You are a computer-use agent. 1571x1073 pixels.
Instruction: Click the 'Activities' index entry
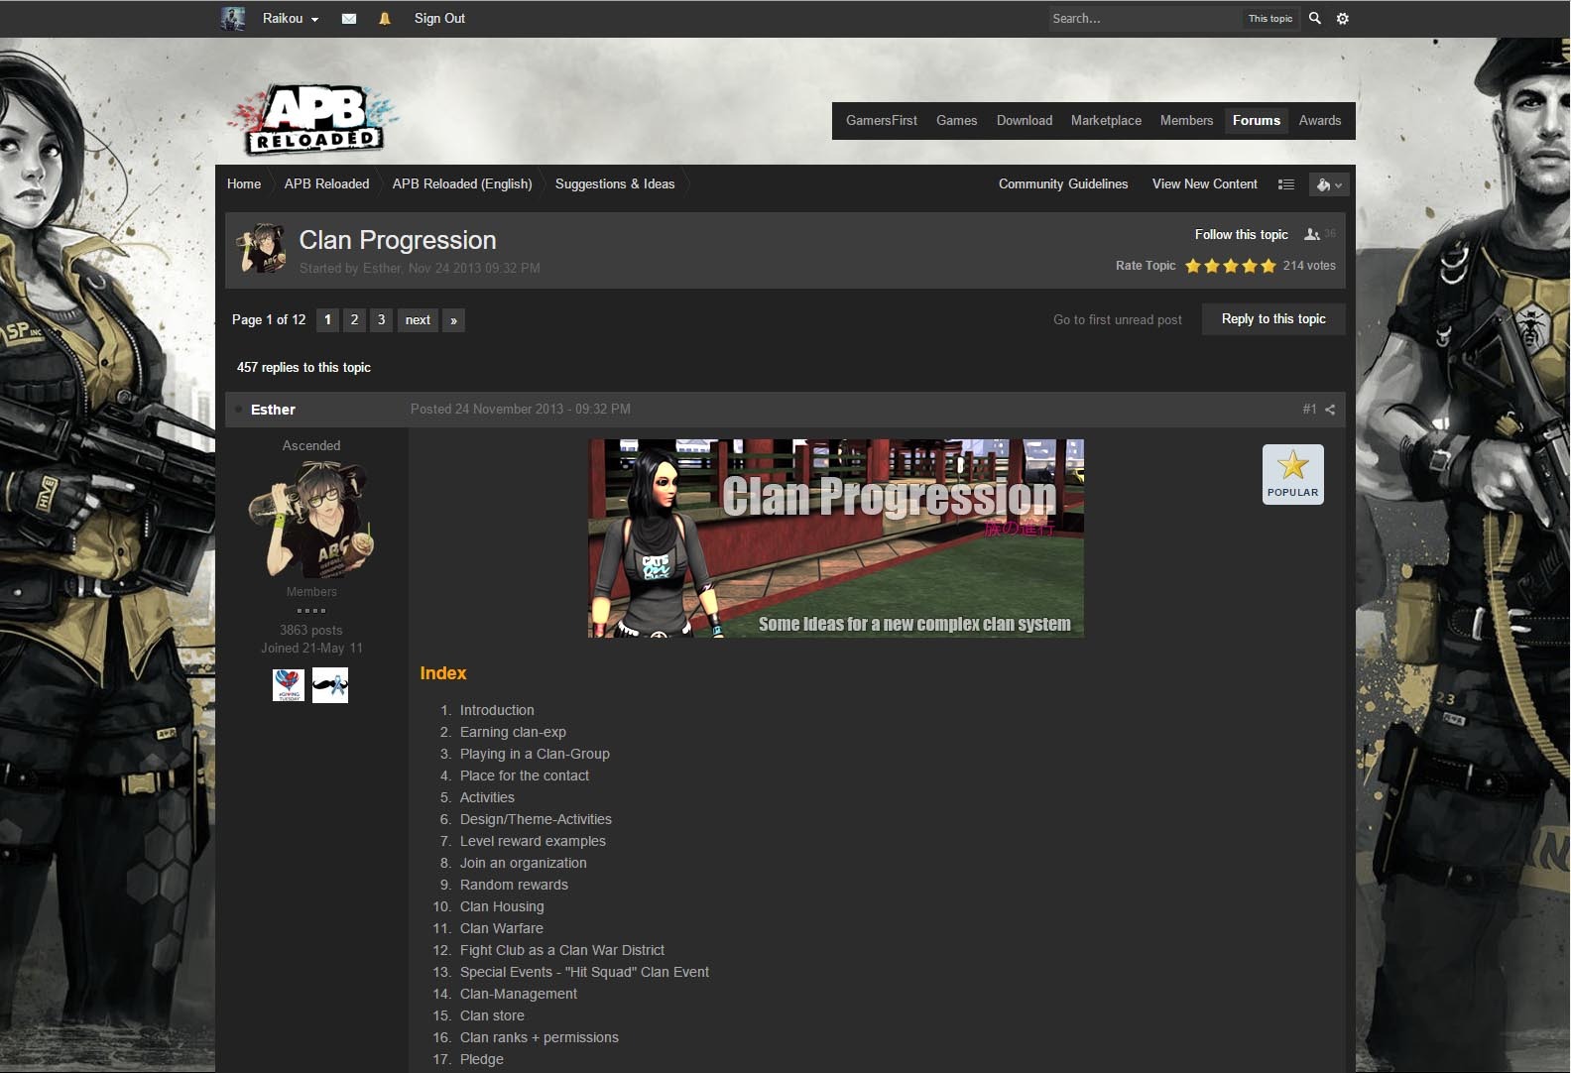[487, 797]
